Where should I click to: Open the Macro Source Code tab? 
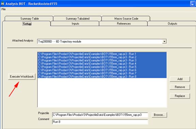click(x=126, y=19)
